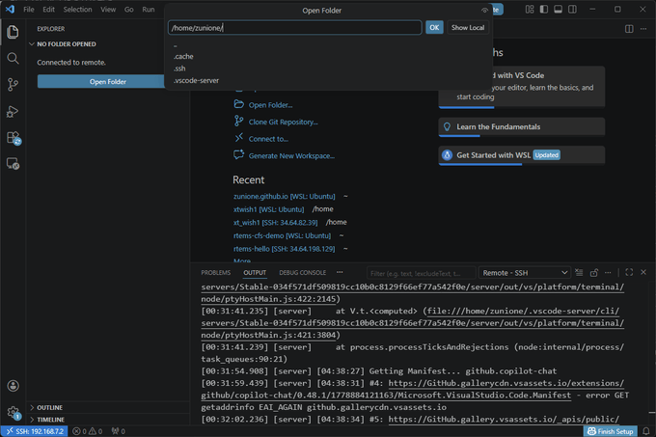Maximize the panel size
Image resolution: width=656 pixels, height=437 pixels.
(629, 273)
